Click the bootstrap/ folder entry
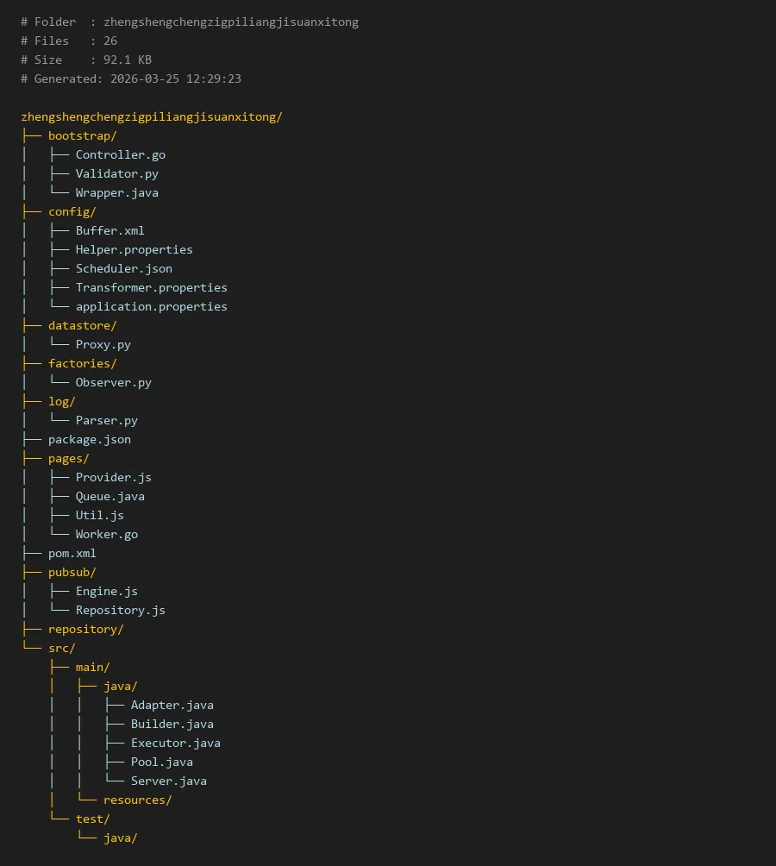The height and width of the screenshot is (866, 776). point(82,135)
